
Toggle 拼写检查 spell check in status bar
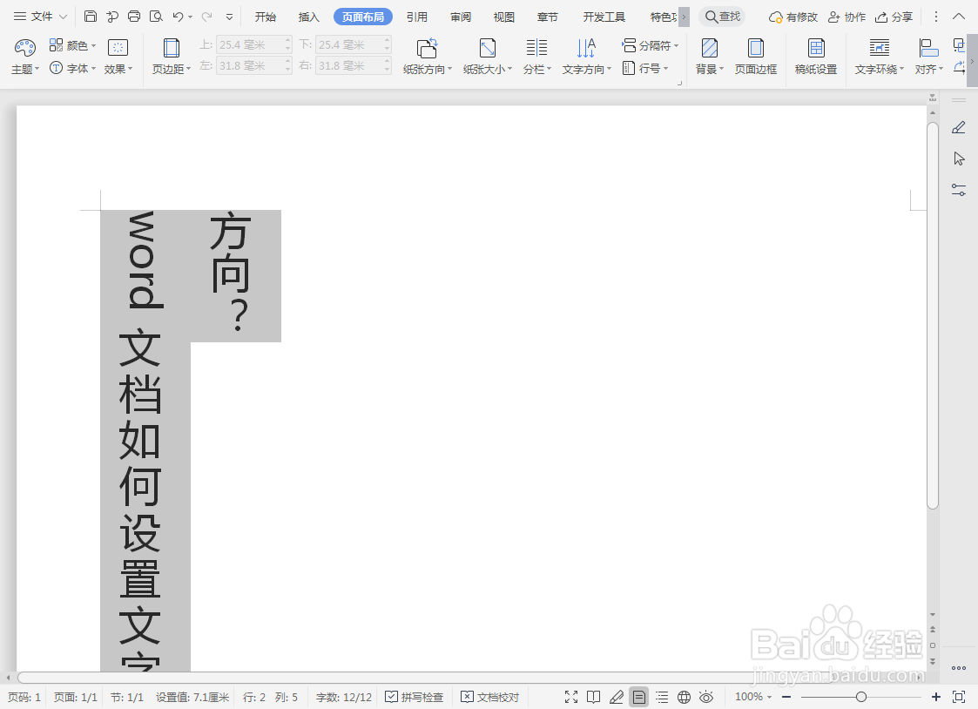[x=414, y=697]
